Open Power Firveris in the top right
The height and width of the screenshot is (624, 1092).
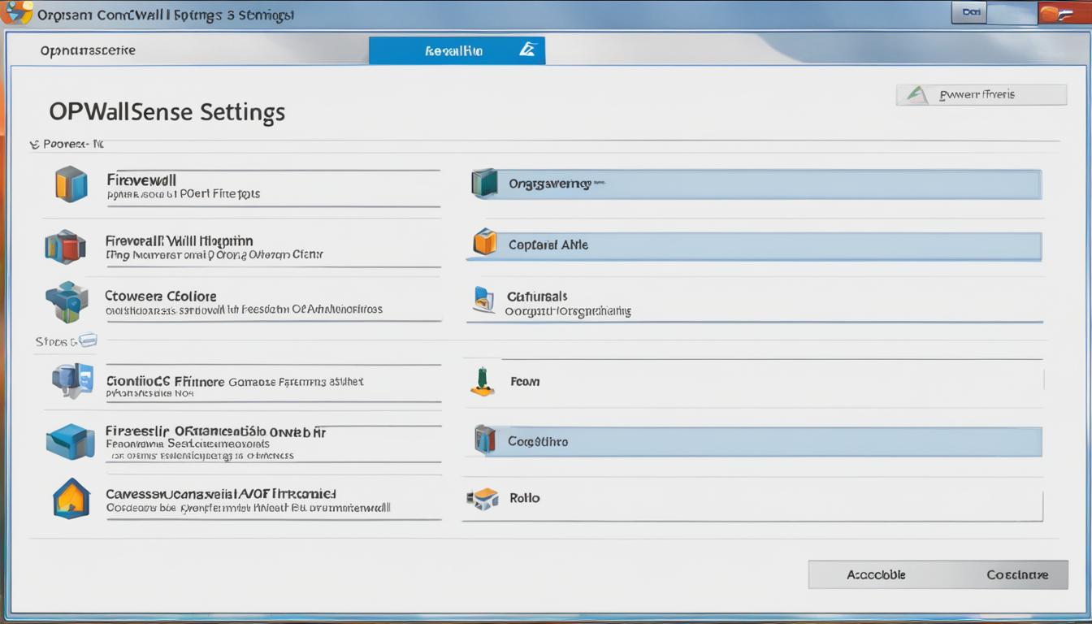pyautogui.click(x=981, y=93)
